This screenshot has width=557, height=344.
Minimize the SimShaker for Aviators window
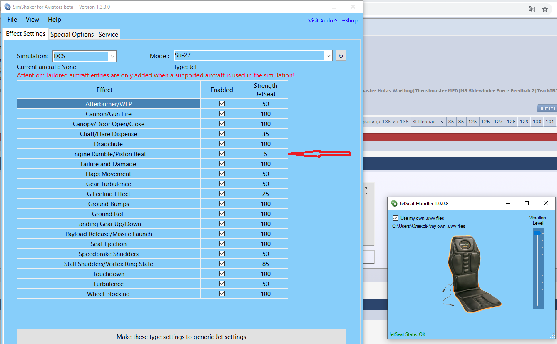click(315, 7)
